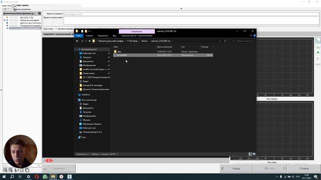
Task: Go up one folder level
Action: (x=89, y=41)
